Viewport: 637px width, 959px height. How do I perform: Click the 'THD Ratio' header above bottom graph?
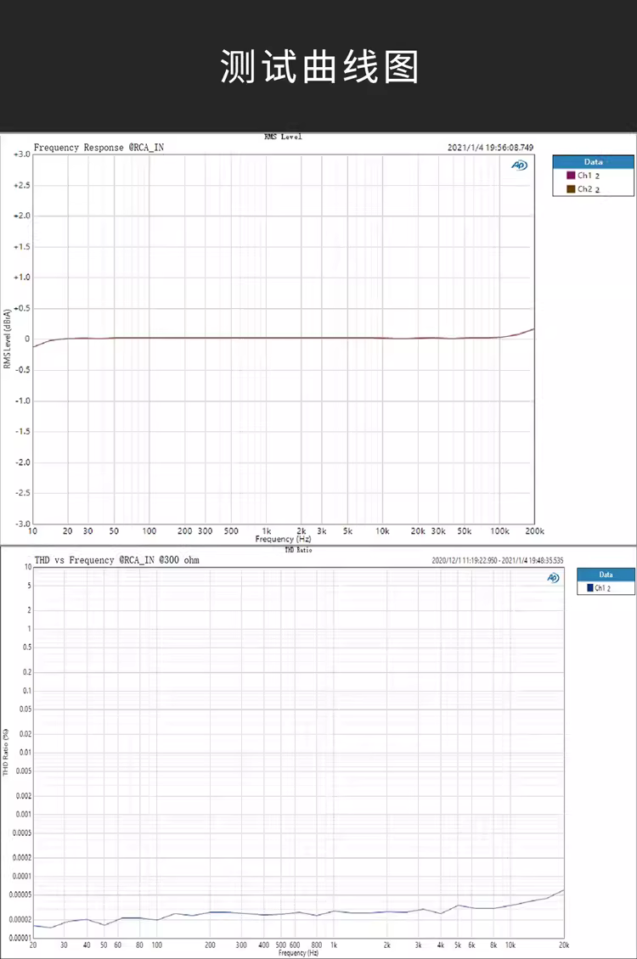pyautogui.click(x=298, y=550)
